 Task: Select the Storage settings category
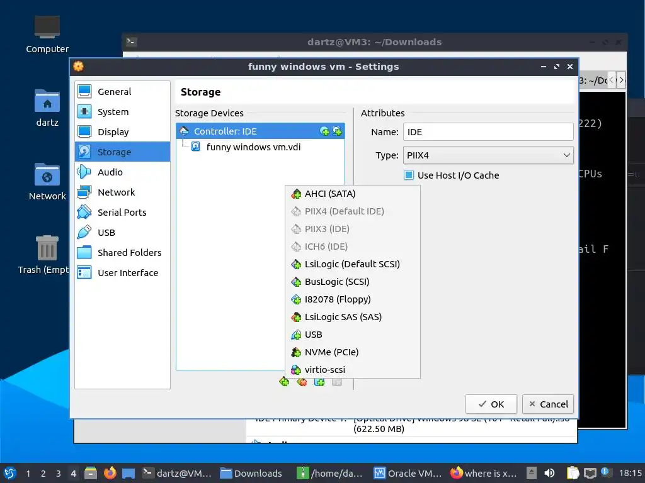(x=123, y=152)
